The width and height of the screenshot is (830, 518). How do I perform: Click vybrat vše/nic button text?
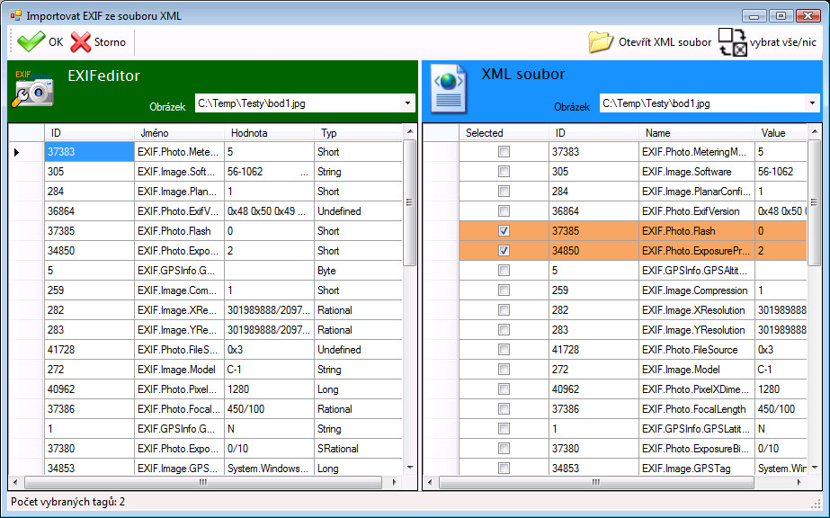pyautogui.click(x=783, y=42)
